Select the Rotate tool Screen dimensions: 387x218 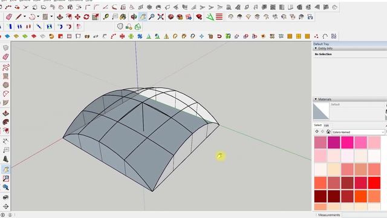coord(86,17)
